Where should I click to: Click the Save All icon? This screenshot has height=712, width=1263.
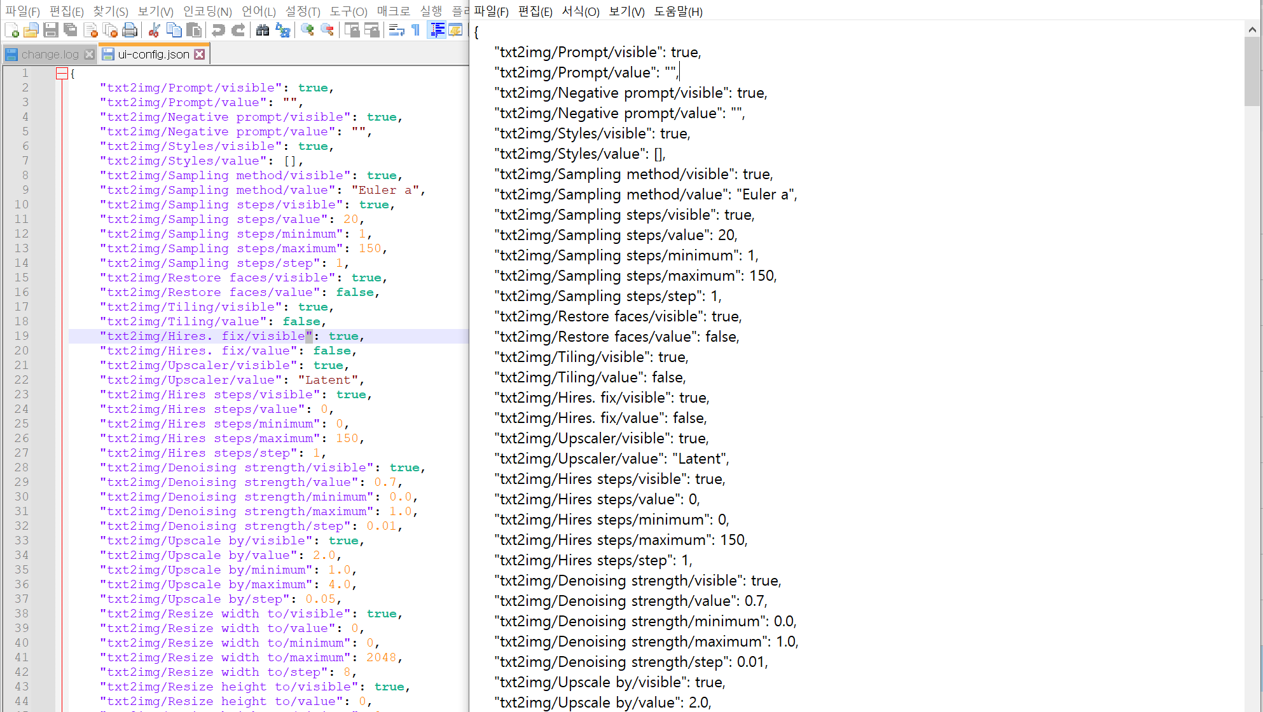71,30
